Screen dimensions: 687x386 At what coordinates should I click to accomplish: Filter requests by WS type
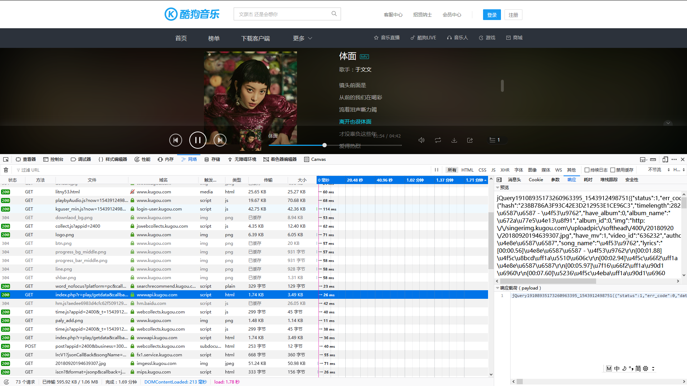[x=559, y=170]
